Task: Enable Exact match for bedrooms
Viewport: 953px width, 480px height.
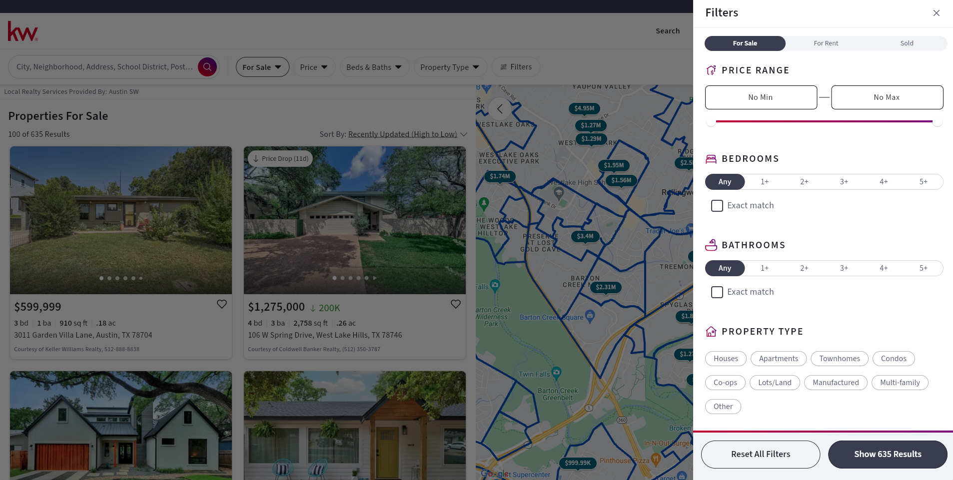Action: point(717,206)
